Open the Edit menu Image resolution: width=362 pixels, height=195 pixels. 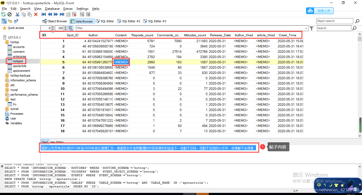(x=14, y=8)
